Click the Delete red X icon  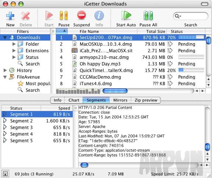(x=25, y=16)
